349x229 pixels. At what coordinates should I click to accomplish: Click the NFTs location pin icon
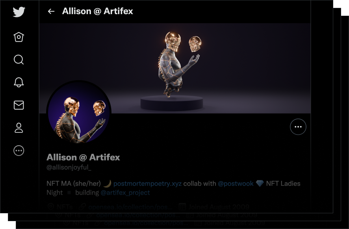(x=51, y=207)
